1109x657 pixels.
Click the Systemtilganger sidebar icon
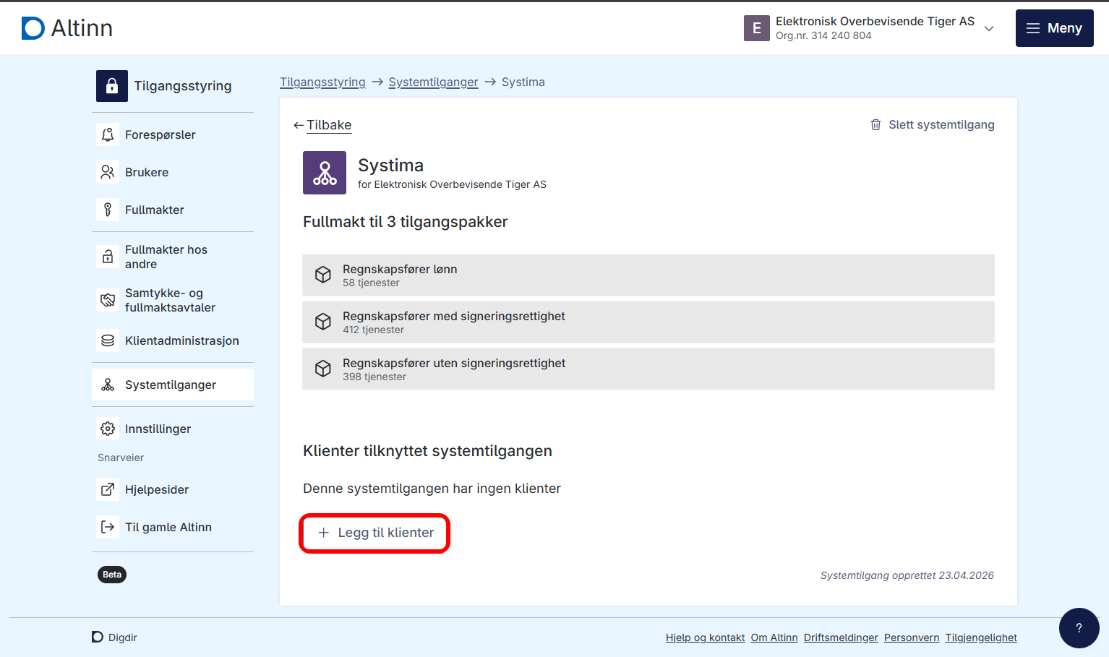click(108, 385)
